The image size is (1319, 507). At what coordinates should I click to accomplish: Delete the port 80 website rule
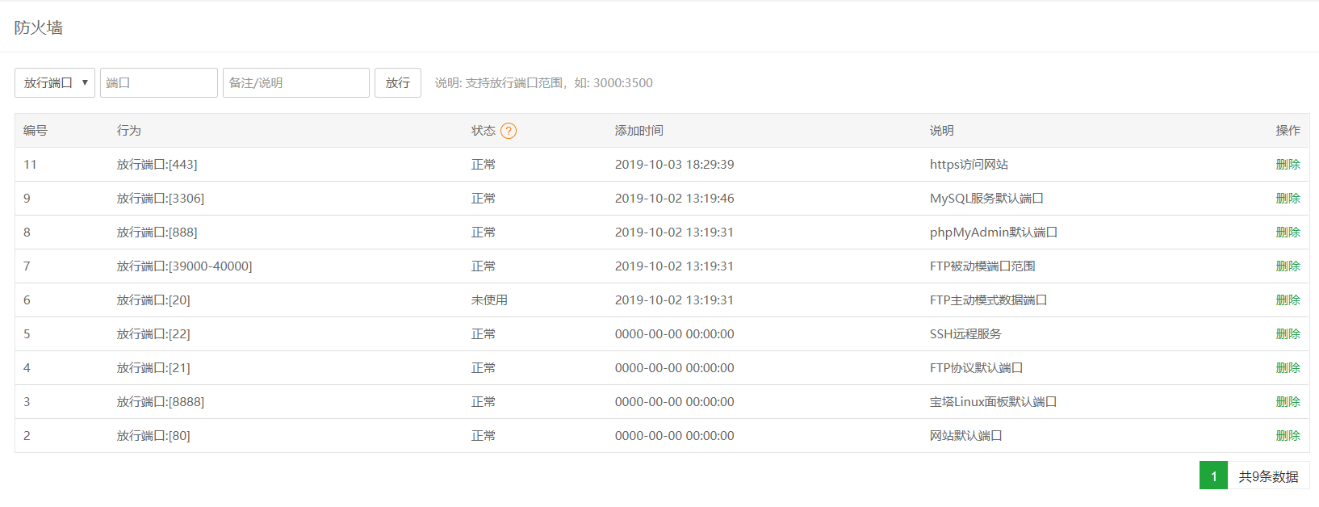pyautogui.click(x=1288, y=436)
